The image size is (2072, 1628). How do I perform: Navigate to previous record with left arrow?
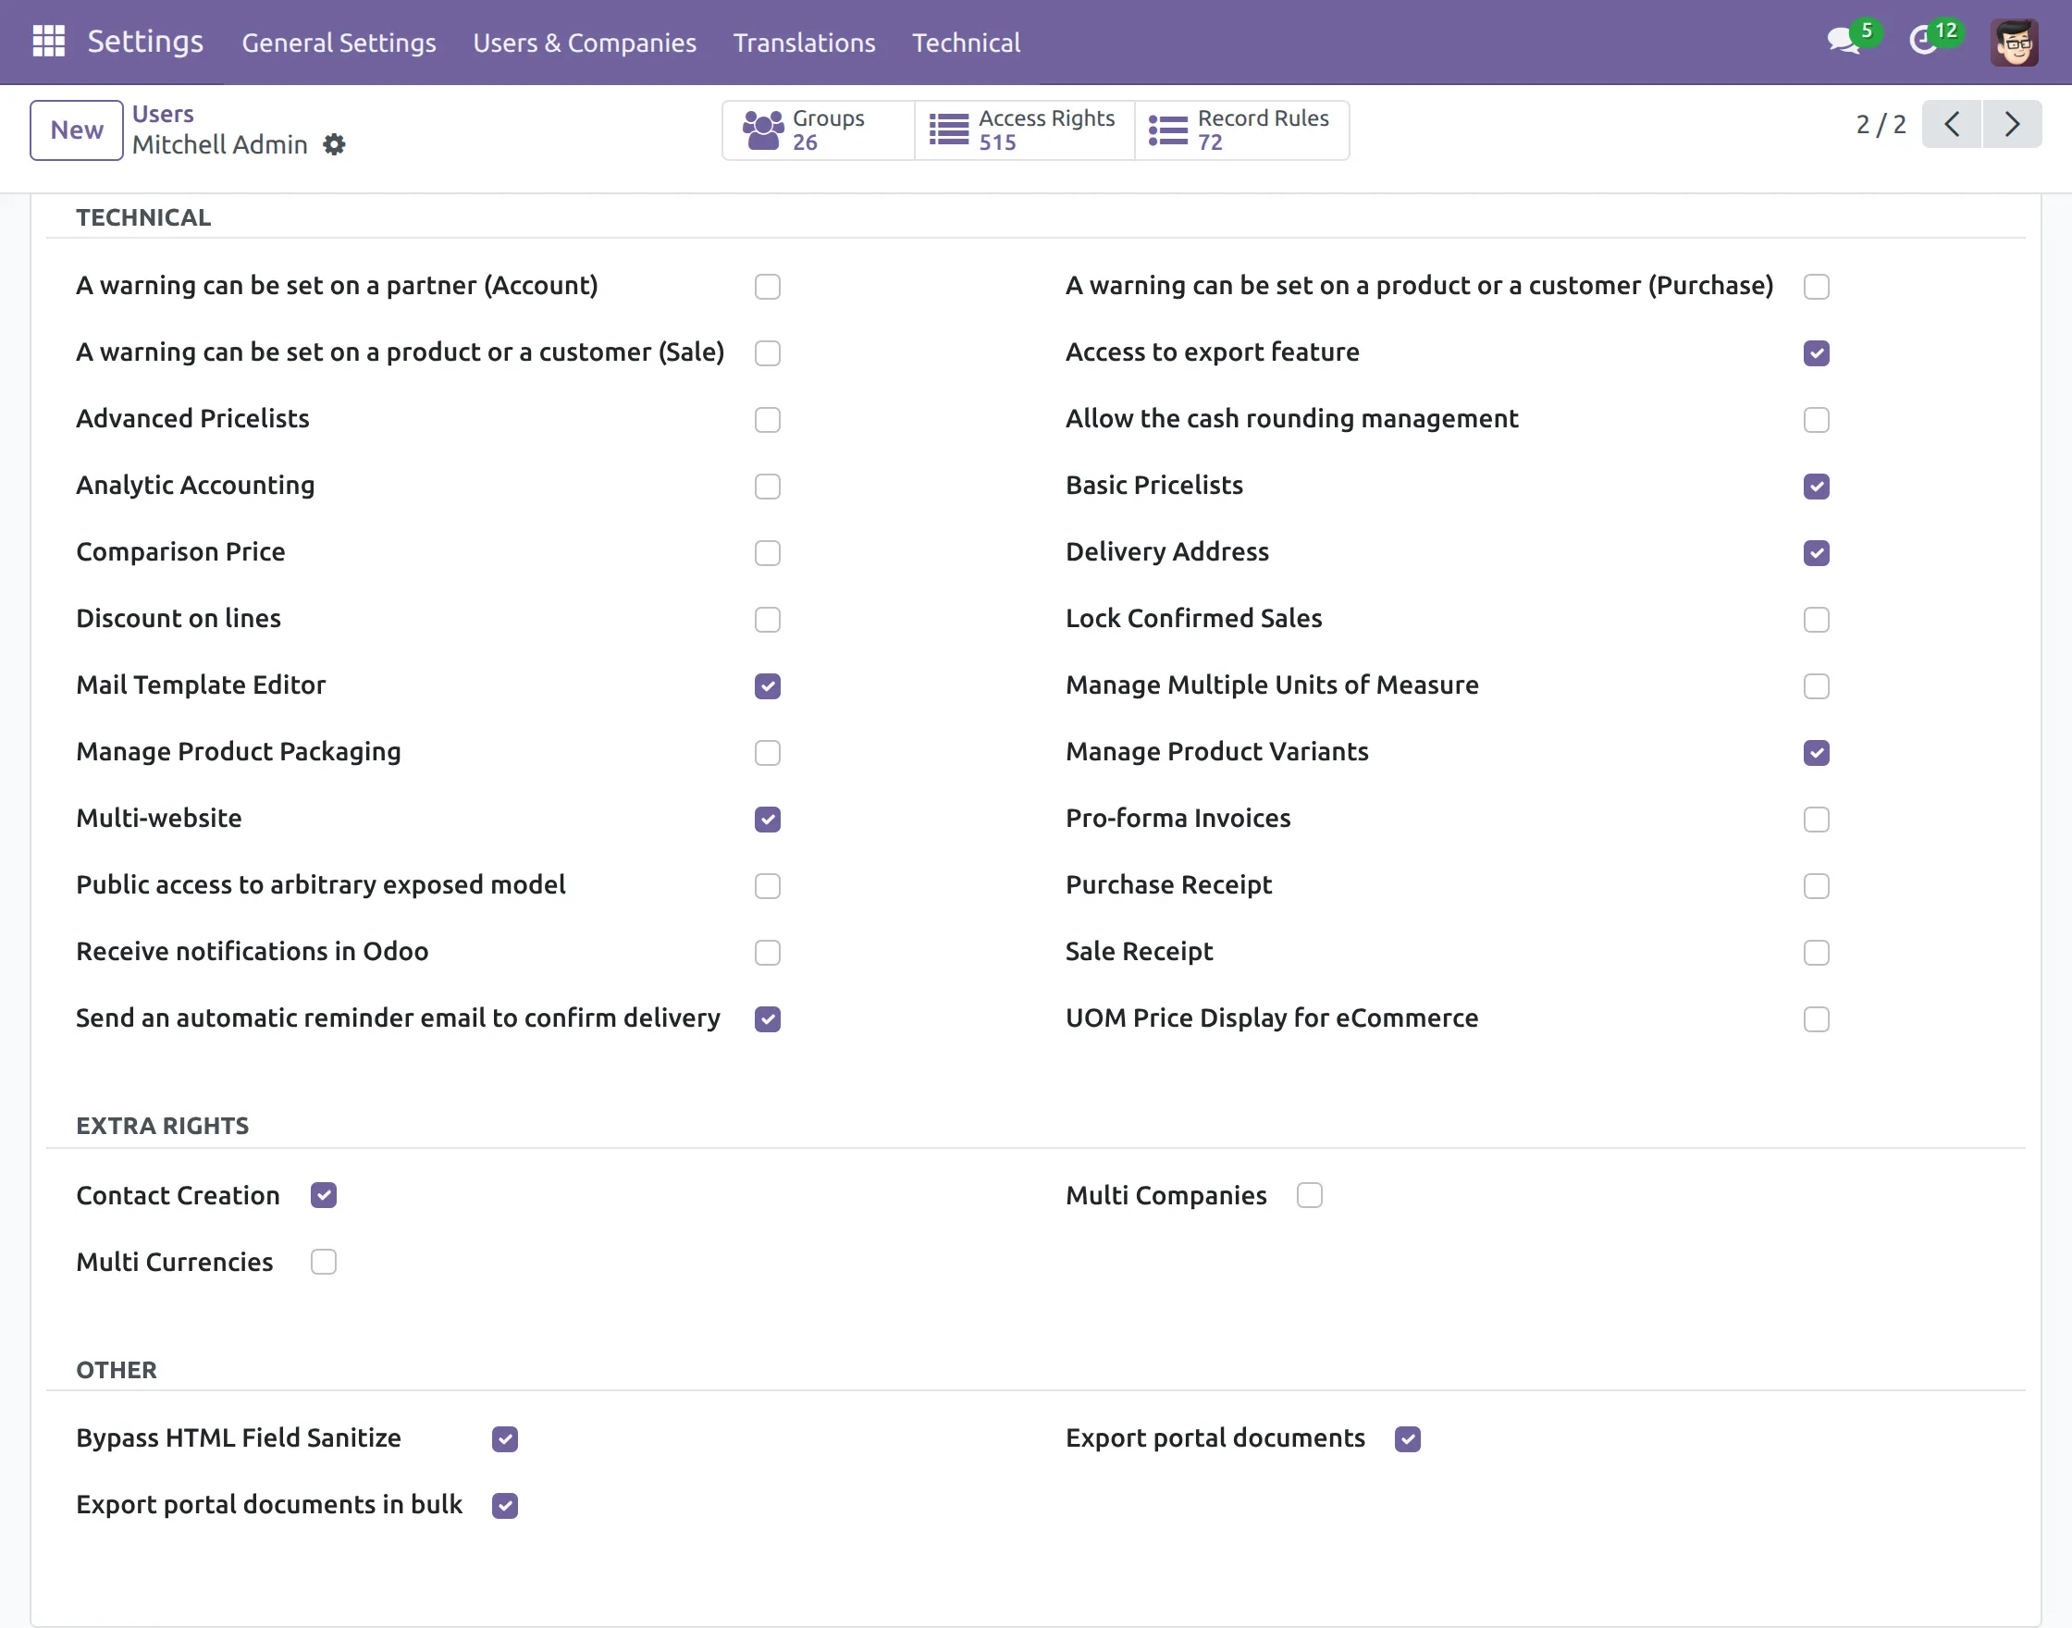[x=1951, y=124]
